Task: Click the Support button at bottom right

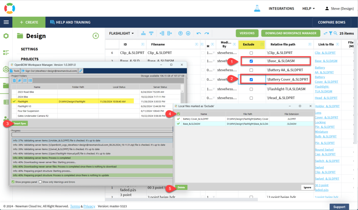Action: click(339, 207)
